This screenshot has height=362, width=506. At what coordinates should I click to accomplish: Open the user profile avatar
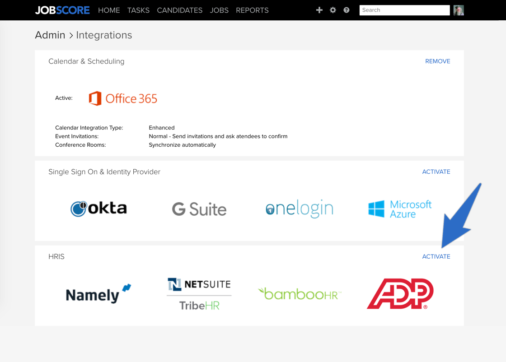(x=459, y=10)
